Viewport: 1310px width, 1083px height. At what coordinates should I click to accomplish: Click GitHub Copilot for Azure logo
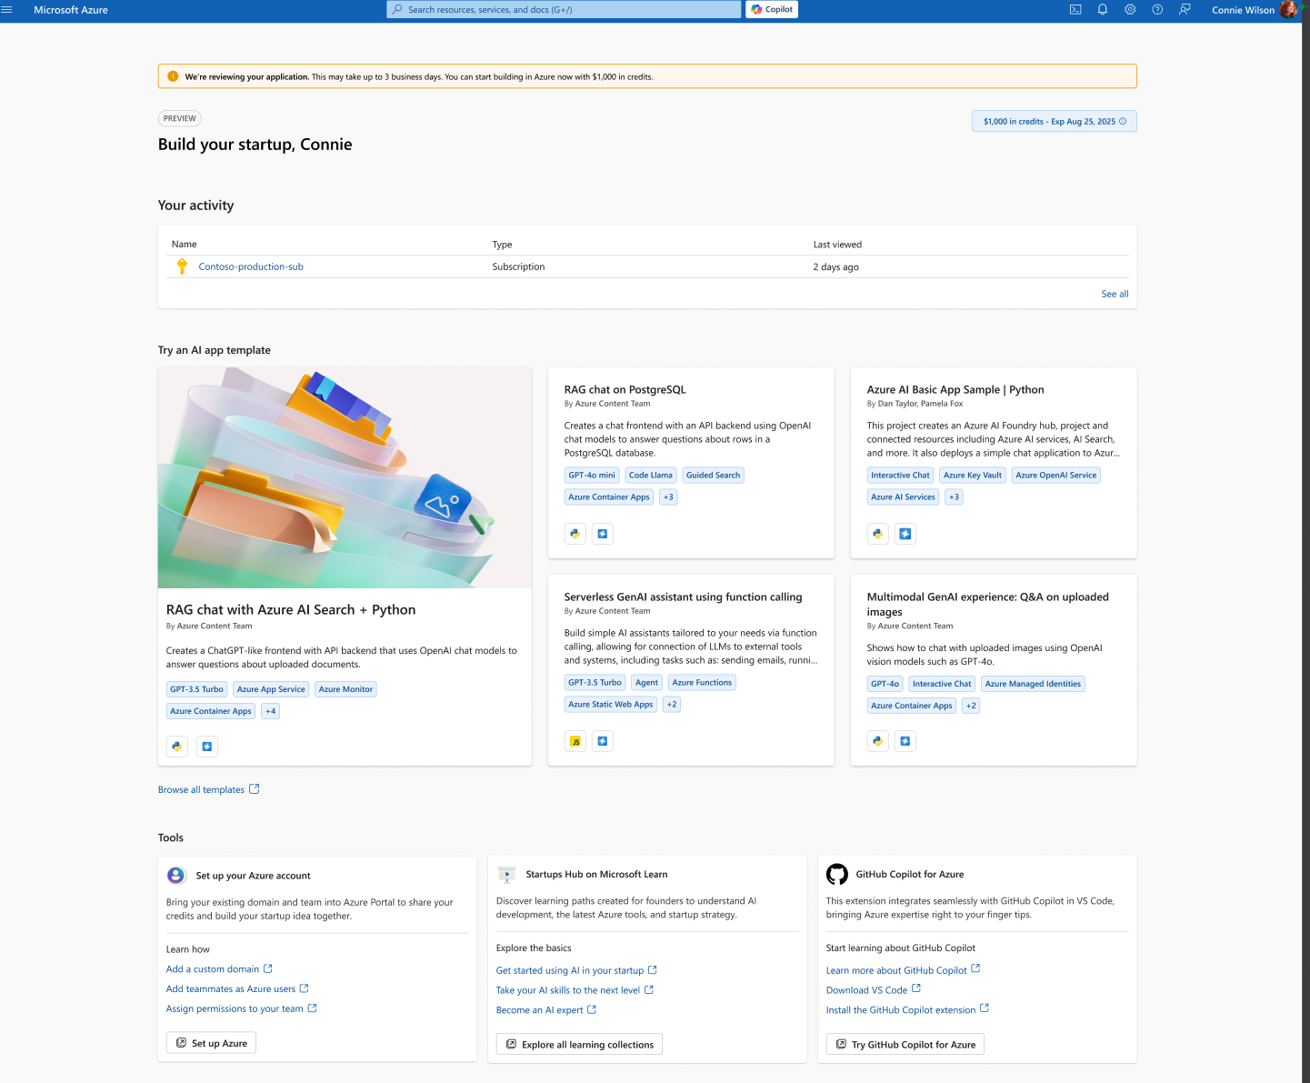(837, 875)
